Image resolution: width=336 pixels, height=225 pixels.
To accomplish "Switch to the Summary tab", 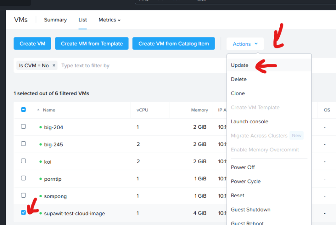I will click(x=55, y=20).
